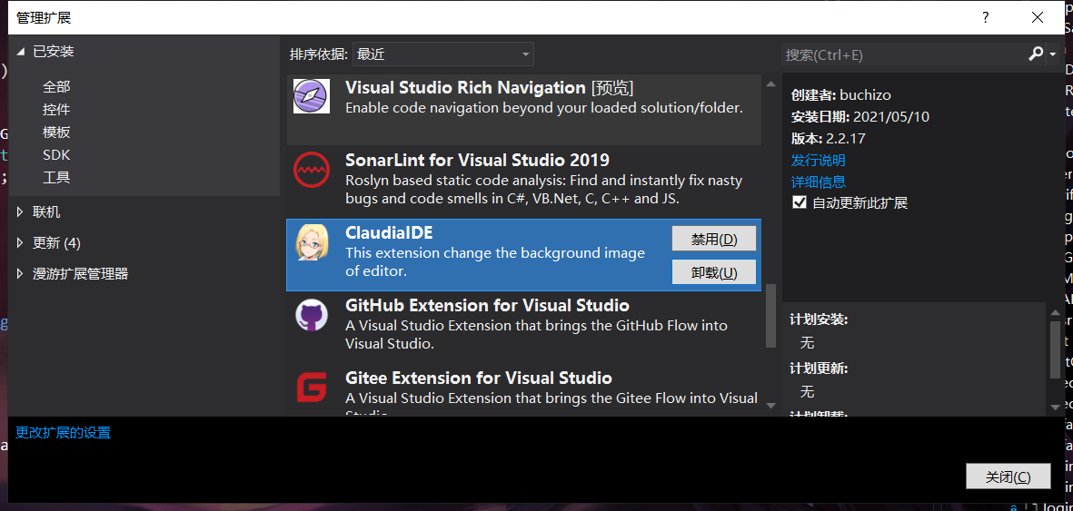Open the 详细信息 details link
This screenshot has height=511, width=1073.
click(819, 182)
